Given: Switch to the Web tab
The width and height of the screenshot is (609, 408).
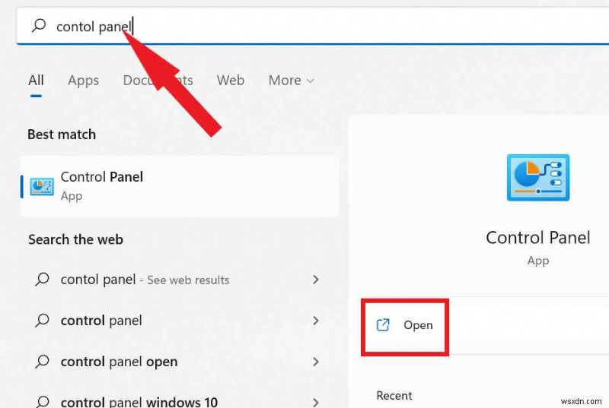Looking at the screenshot, I should [231, 81].
